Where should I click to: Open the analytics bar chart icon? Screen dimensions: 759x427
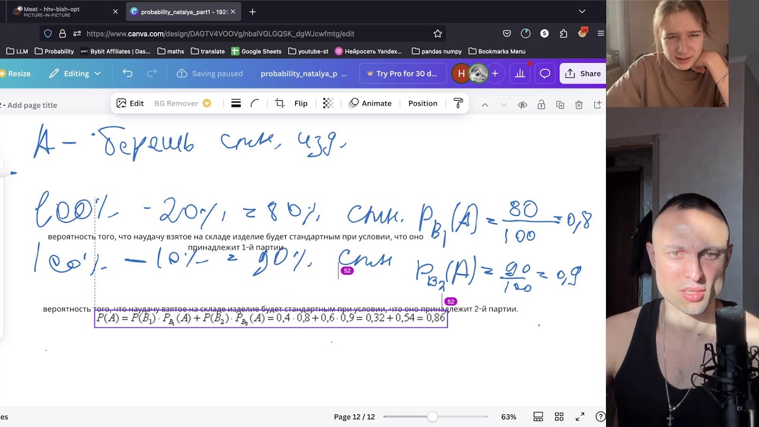[x=520, y=74]
